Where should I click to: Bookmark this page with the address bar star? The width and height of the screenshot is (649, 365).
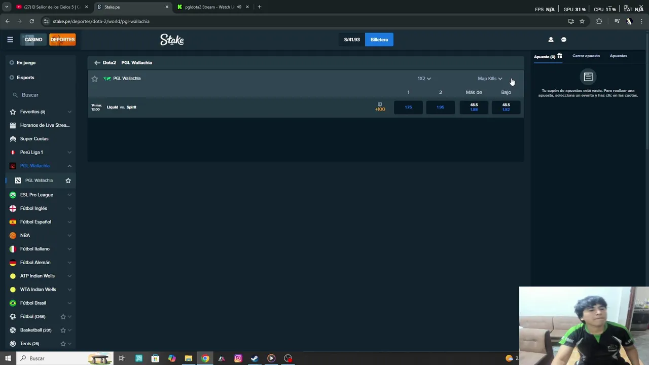(x=582, y=21)
